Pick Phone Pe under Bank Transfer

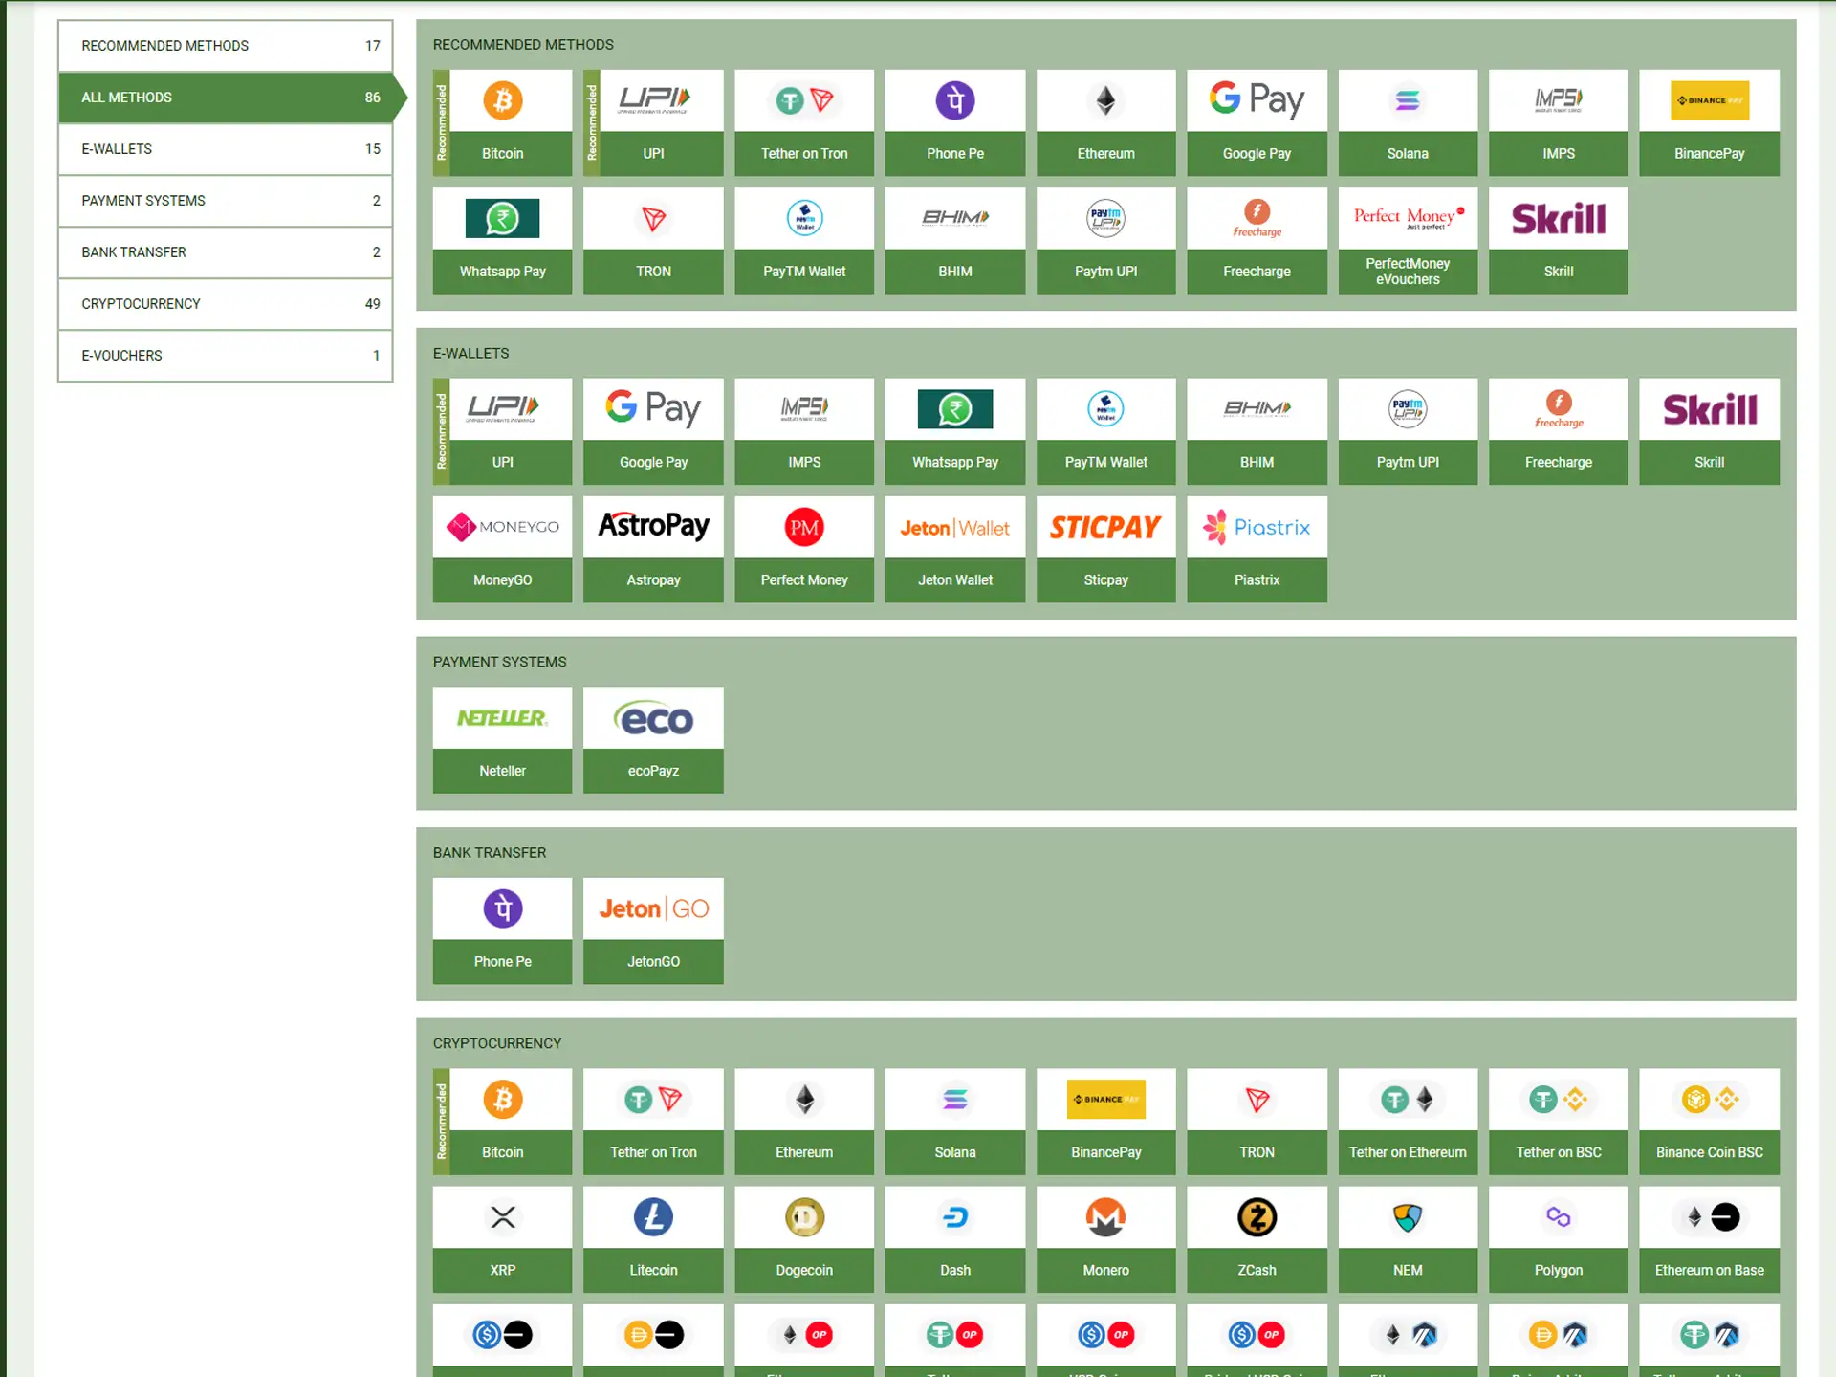pos(502,930)
